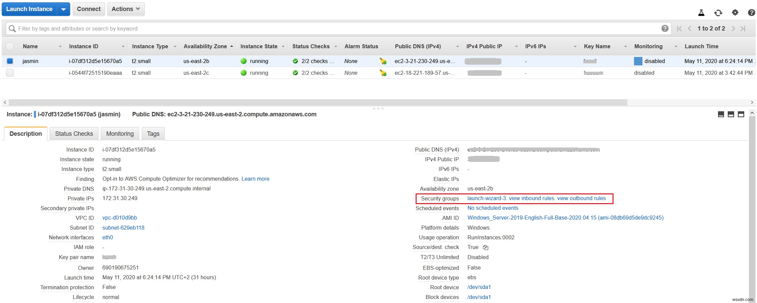Screen dimensions: 757x303
Task: Open the Instance State column dropdown
Action: 283,47
